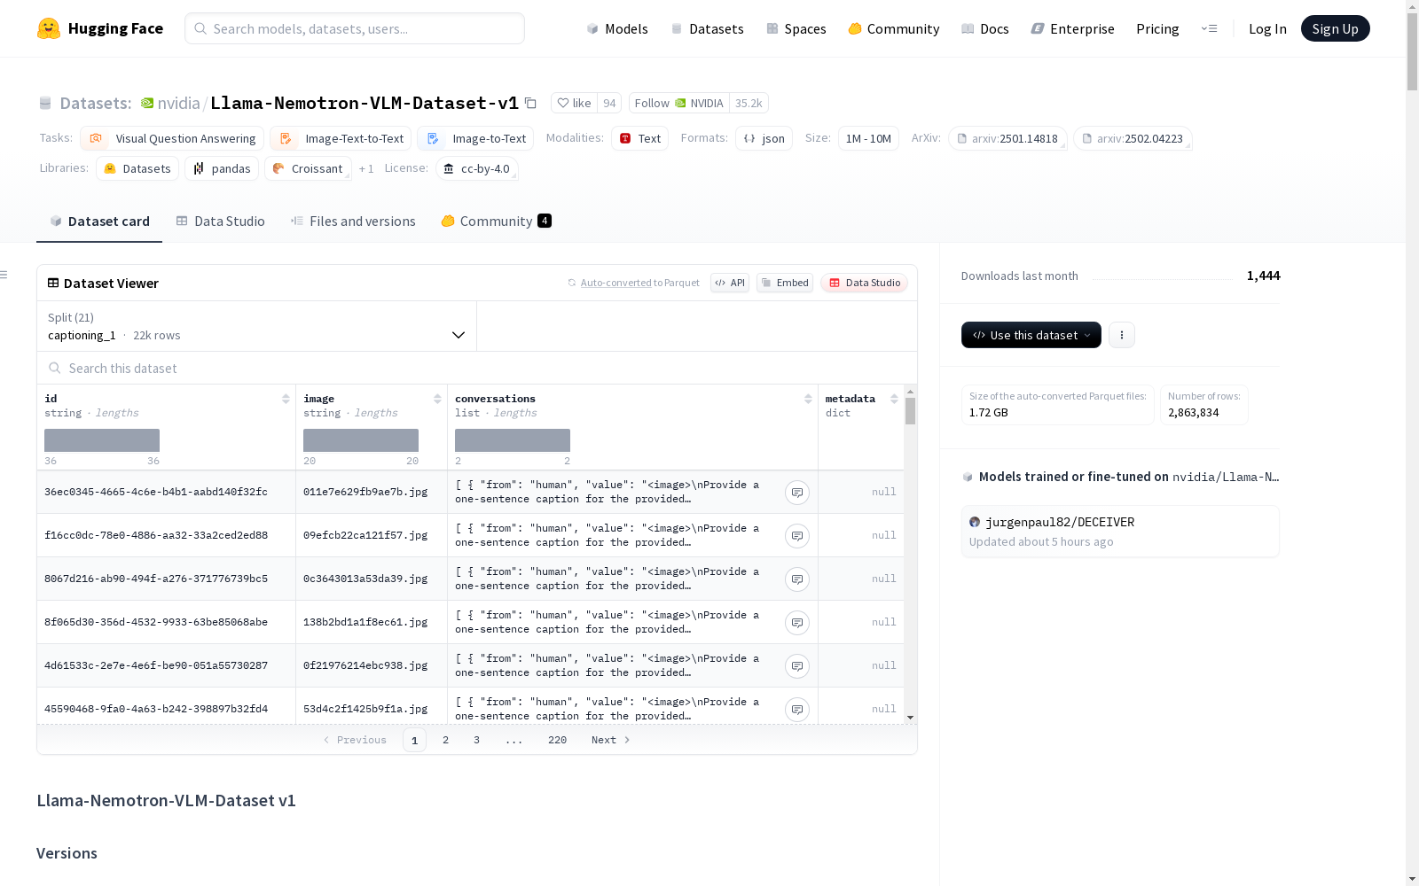Open Models in the top navigation
Screen dimensions: 1419x886
click(x=617, y=28)
